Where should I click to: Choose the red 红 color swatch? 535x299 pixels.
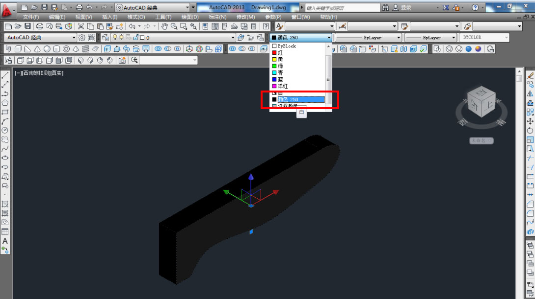click(x=280, y=52)
